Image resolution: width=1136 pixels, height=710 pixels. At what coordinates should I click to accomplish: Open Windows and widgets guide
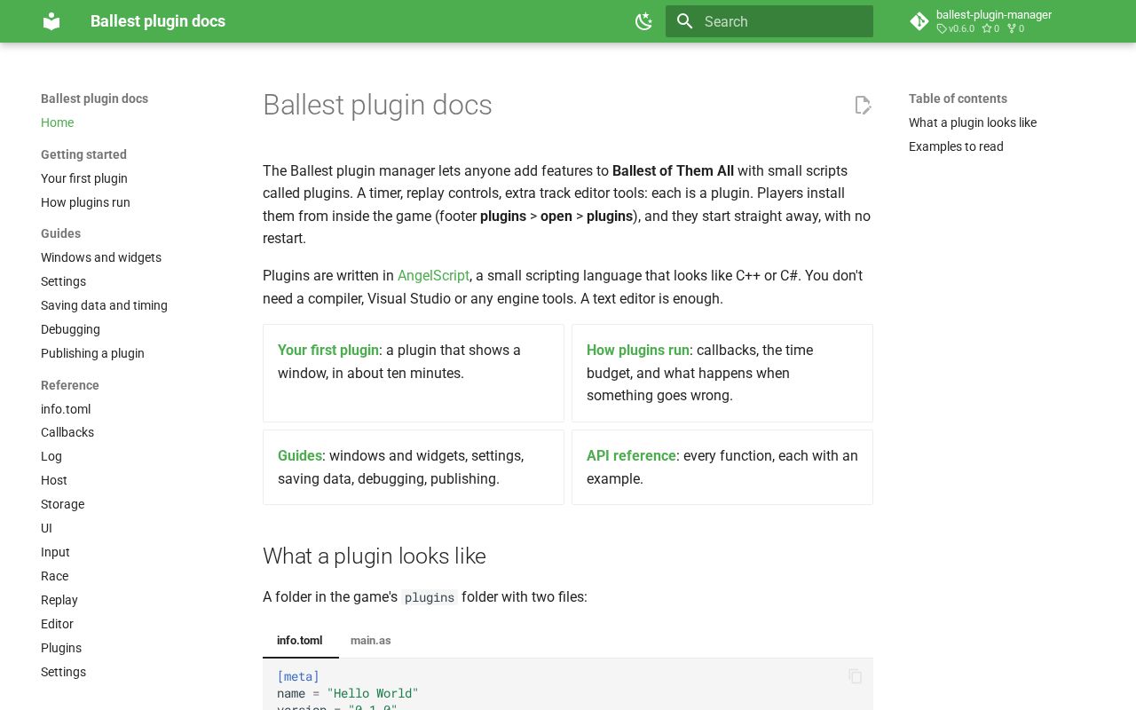101,257
